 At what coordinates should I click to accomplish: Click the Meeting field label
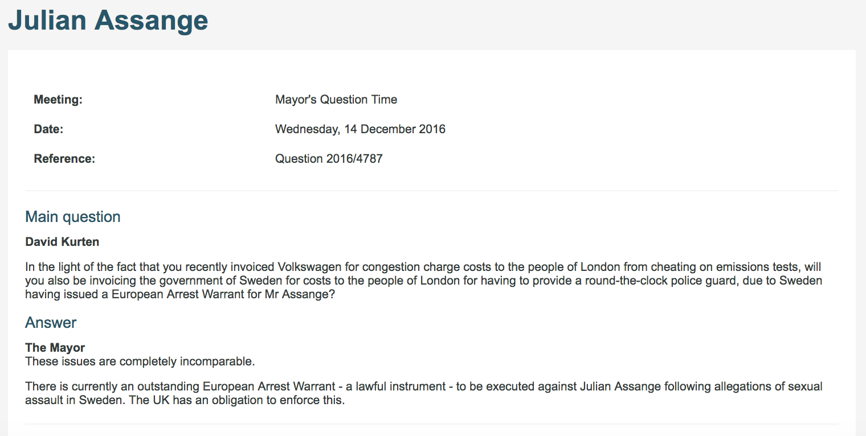click(58, 100)
